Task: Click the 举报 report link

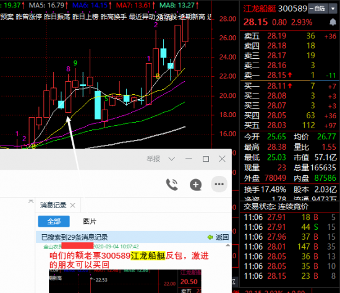Action: pyautogui.click(x=153, y=159)
